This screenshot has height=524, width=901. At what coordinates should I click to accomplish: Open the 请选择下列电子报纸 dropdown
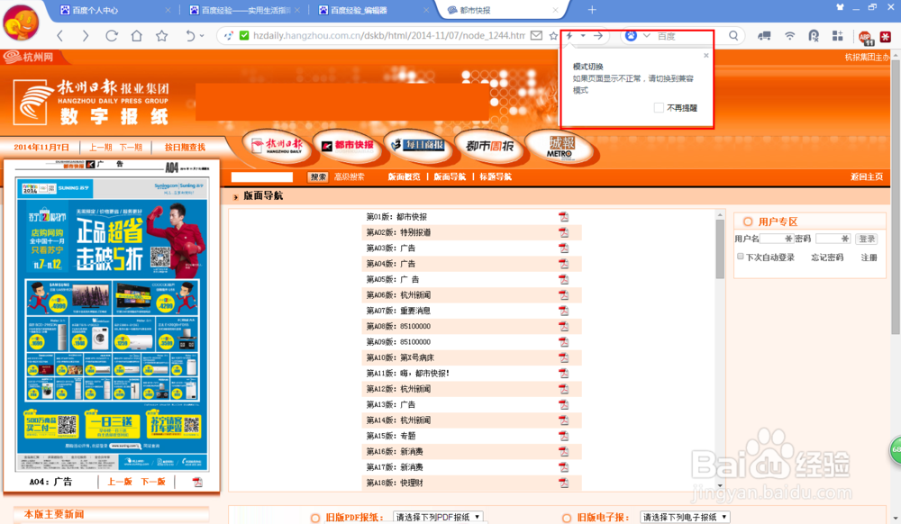[x=685, y=517]
